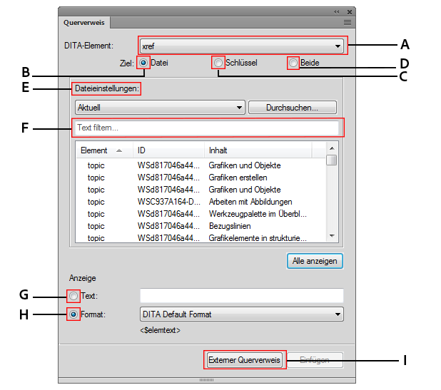This screenshot has width=441, height=390.
Task: Enable the Text display radio button
Action: click(73, 295)
